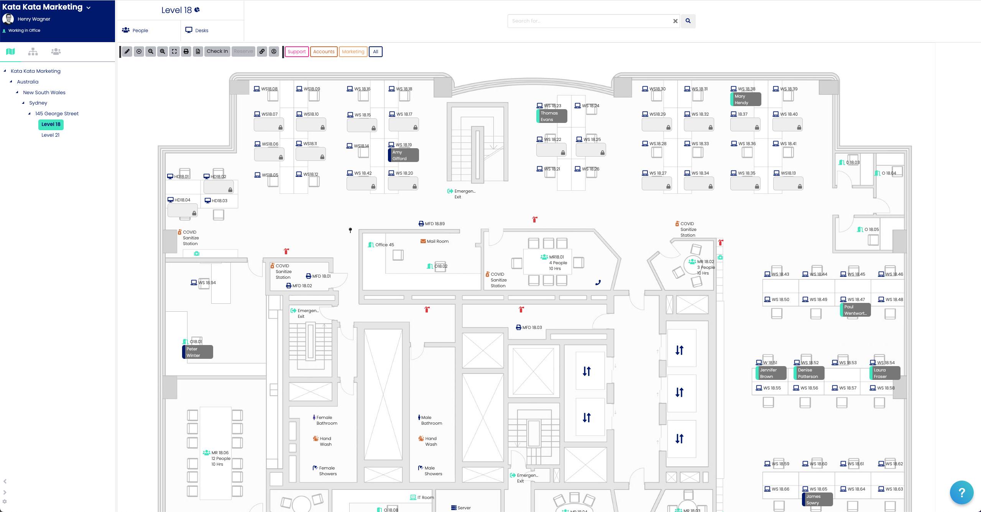Enter fullscreen view via the expand icon
Screen dimensions: 981x512
pos(174,51)
